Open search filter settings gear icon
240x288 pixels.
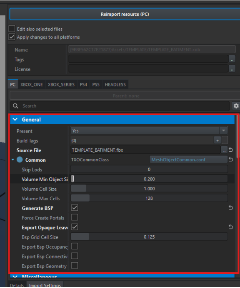click(236, 106)
